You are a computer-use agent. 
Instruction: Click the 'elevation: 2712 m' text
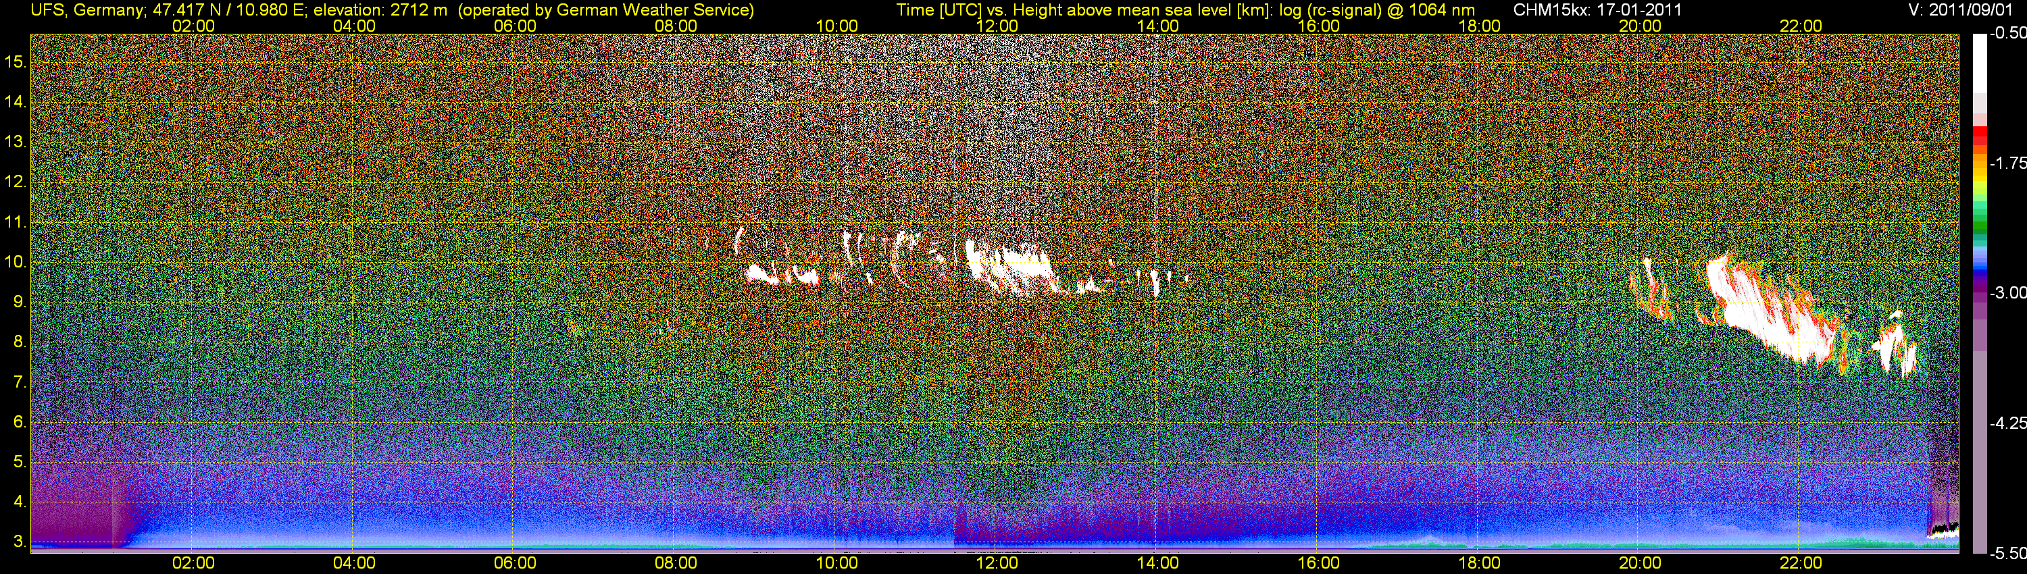[381, 10]
